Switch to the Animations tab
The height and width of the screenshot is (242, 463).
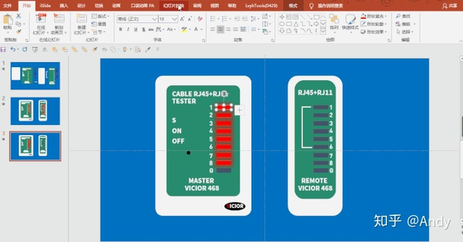pyautogui.click(x=116, y=6)
